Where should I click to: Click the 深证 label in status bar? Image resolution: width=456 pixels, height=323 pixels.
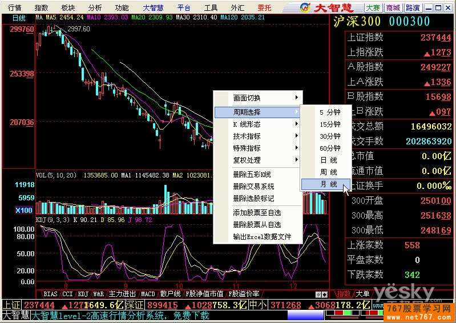(x=135, y=305)
